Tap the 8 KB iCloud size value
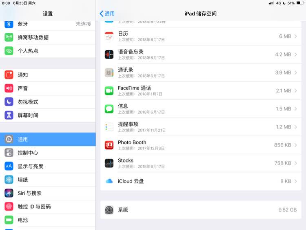The image size is (306, 230). coord(286,181)
